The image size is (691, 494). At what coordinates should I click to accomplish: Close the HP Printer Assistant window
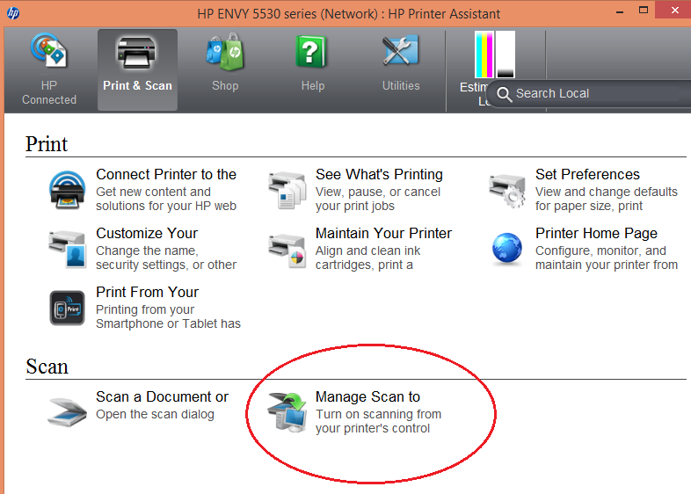click(674, 11)
